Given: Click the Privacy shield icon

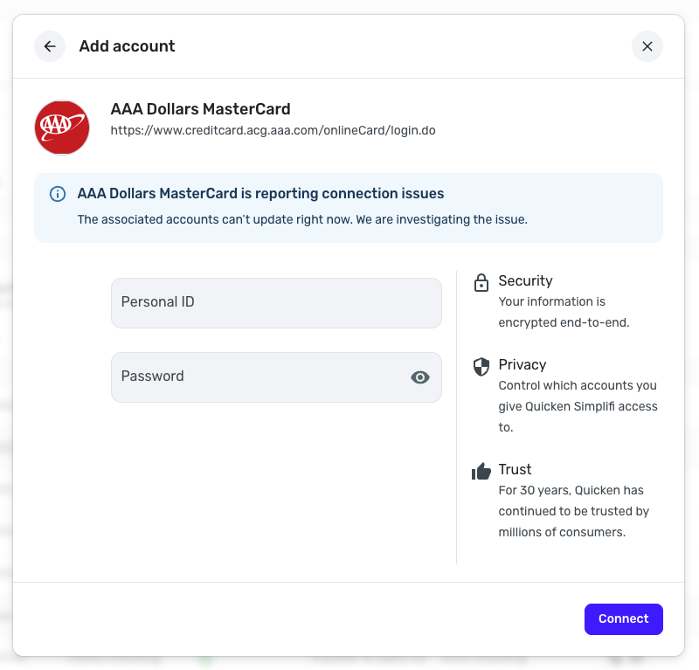Looking at the screenshot, I should click(481, 366).
